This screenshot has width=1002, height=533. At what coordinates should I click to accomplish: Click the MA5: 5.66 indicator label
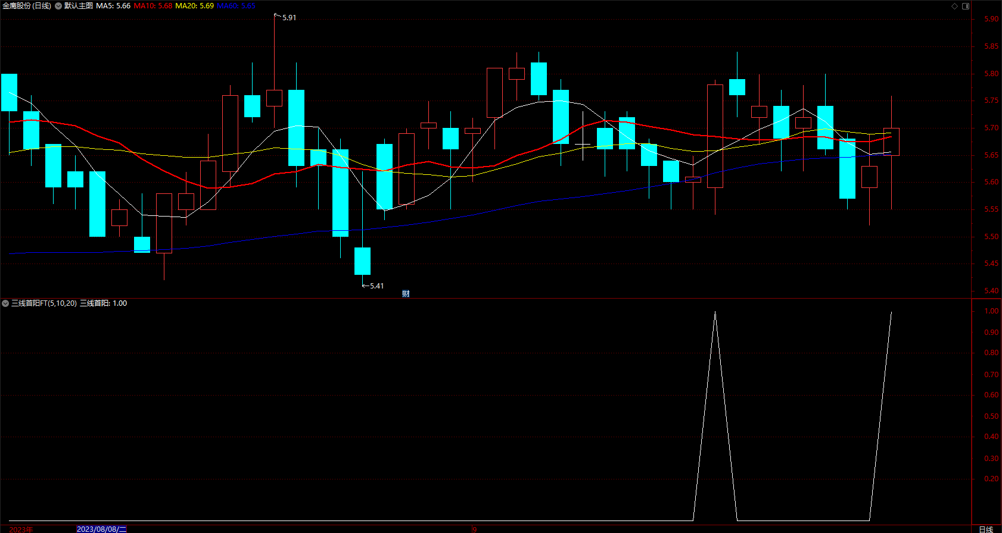coord(113,6)
